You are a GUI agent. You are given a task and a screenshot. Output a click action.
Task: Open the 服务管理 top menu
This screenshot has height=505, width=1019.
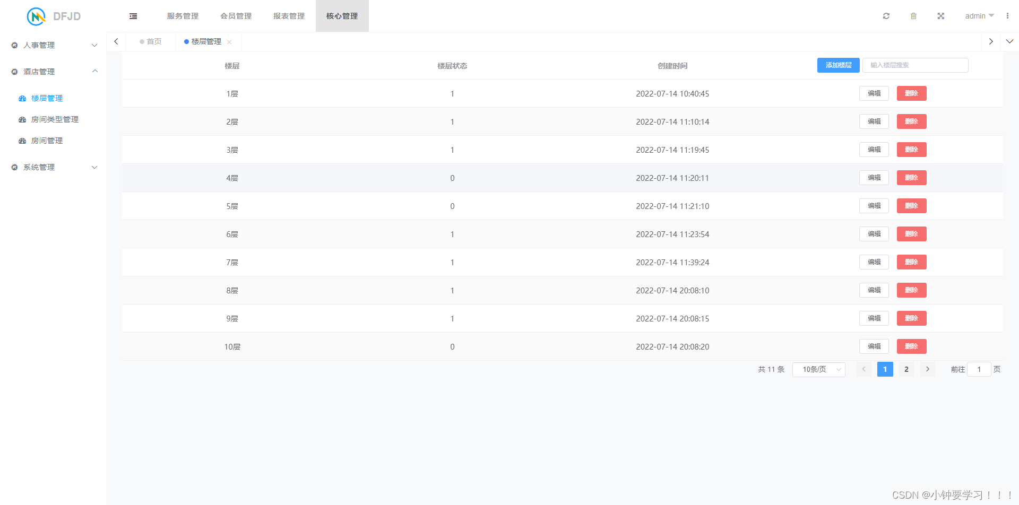[183, 16]
